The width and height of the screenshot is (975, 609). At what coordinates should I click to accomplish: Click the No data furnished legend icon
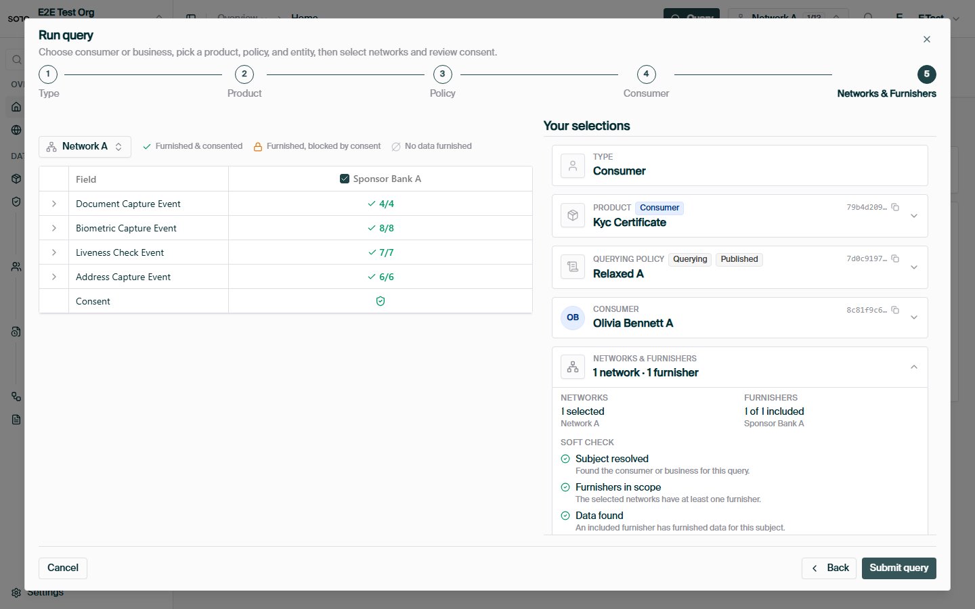point(396,146)
